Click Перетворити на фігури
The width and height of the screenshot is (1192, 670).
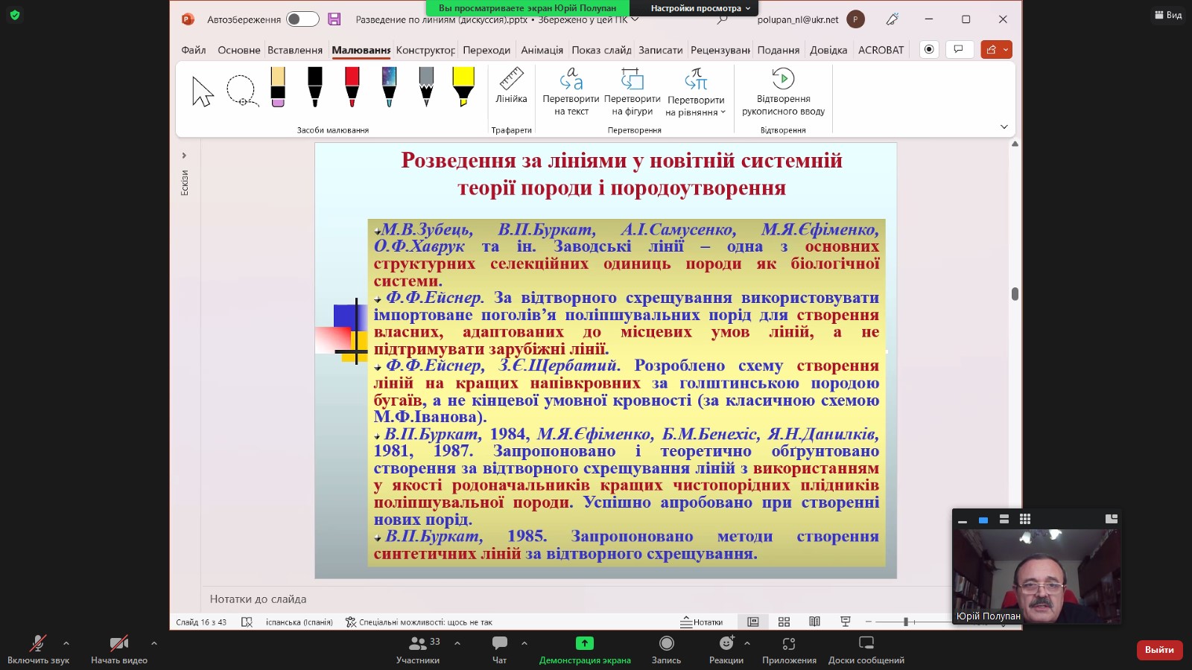click(633, 92)
